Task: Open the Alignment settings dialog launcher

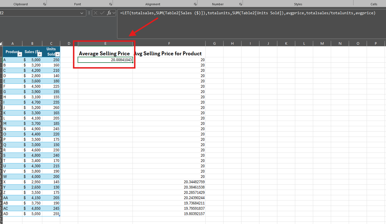Action: point(195,4)
